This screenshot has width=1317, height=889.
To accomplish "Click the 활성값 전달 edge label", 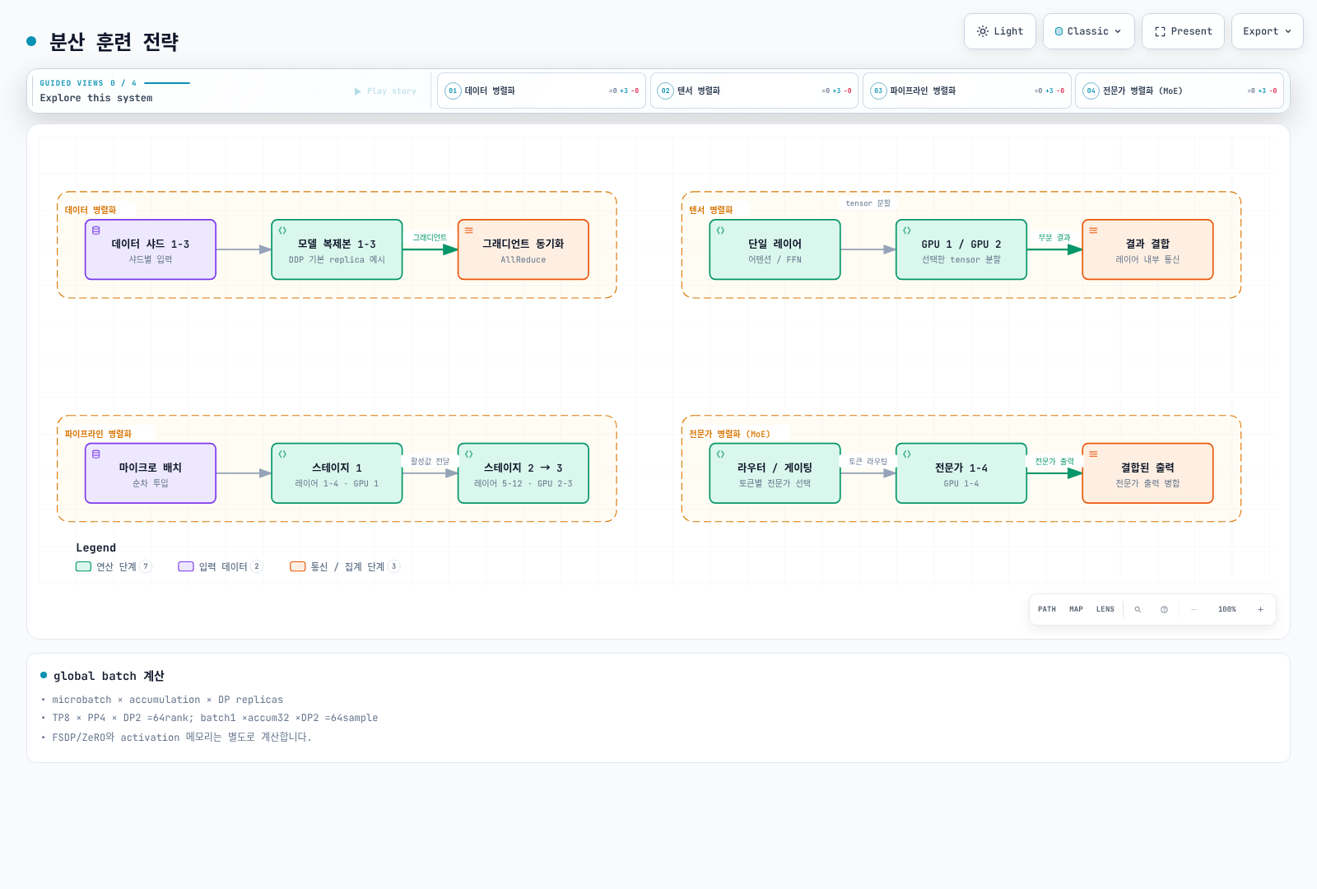I will click(430, 461).
